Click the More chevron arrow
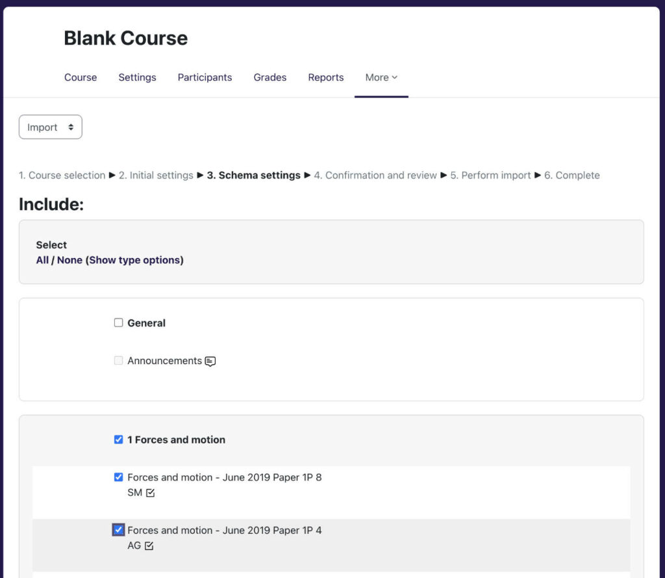This screenshot has height=578, width=665. (x=396, y=77)
